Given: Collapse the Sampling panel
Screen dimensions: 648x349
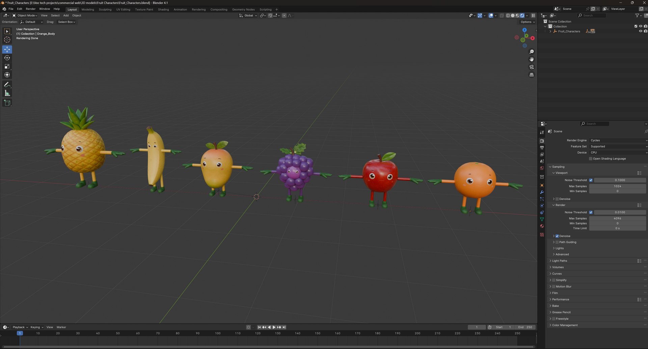Looking at the screenshot, I should pos(558,167).
